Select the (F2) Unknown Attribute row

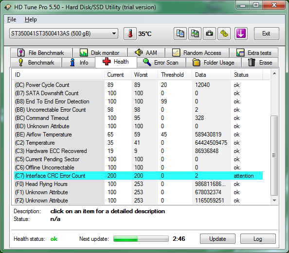138,201
